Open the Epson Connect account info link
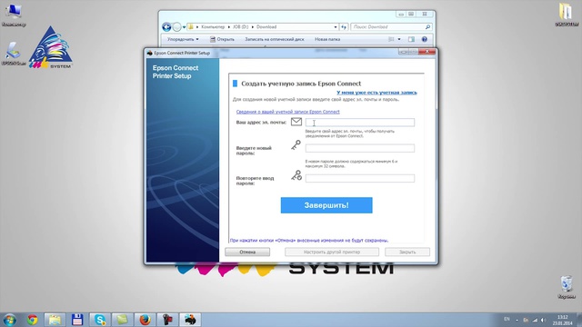Viewport: 582px width, 327px height. point(287,112)
